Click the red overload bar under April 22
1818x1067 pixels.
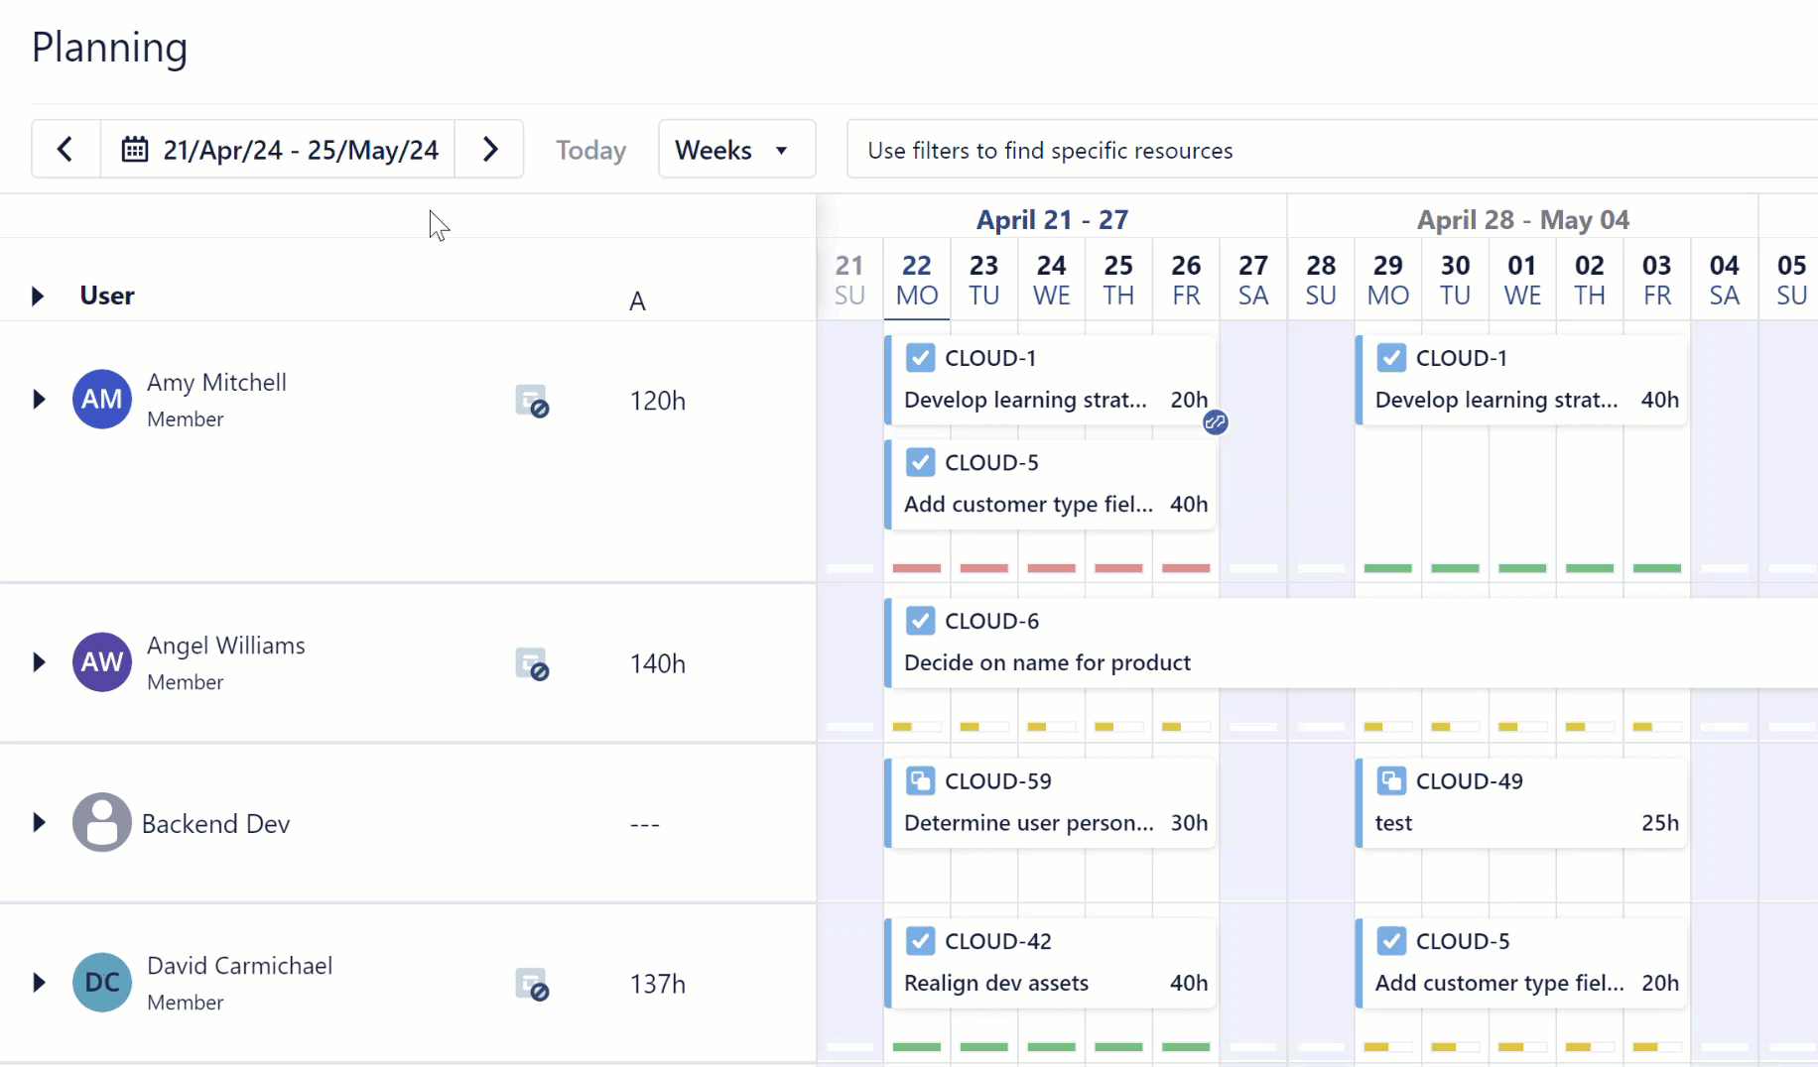(x=917, y=567)
